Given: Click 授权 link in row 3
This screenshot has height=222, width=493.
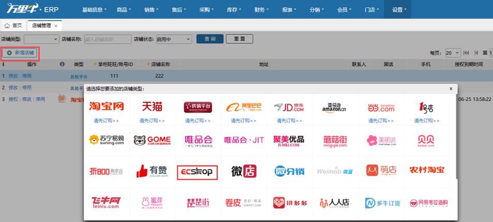Looking at the screenshot, I should pos(13,99).
